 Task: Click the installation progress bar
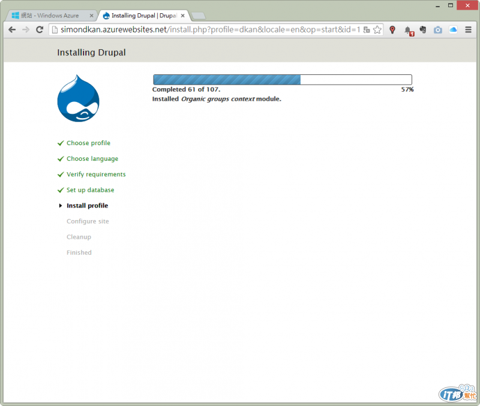click(x=283, y=80)
